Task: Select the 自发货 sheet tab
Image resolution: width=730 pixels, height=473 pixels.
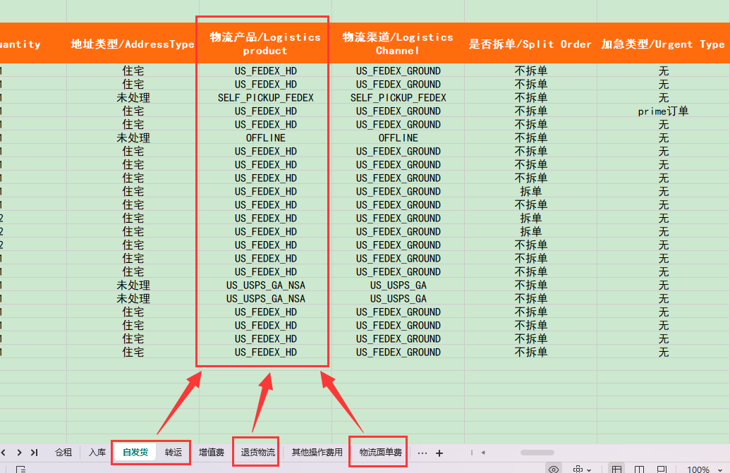Action: pyautogui.click(x=135, y=452)
